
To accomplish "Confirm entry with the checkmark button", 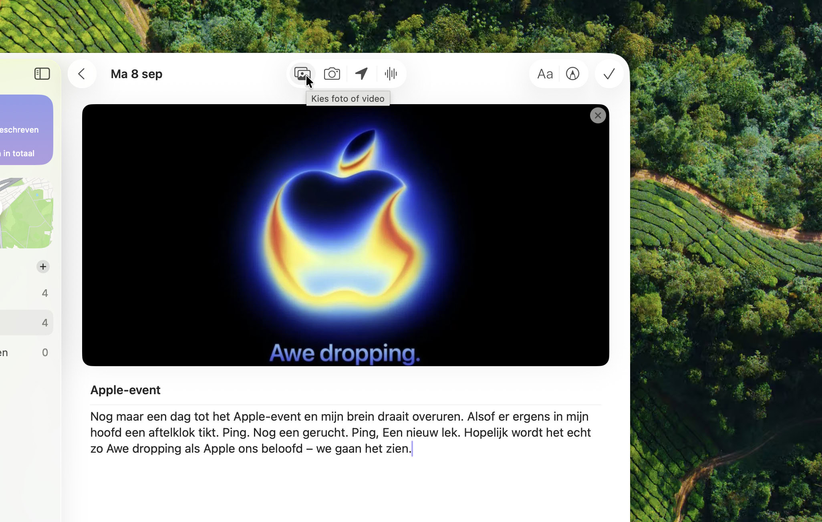I will pos(609,74).
